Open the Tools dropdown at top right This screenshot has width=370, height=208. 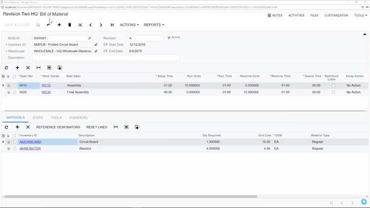(360, 15)
